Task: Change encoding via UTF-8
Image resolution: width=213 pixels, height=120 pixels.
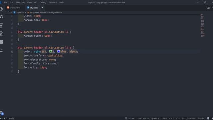Action: (x=164, y=118)
